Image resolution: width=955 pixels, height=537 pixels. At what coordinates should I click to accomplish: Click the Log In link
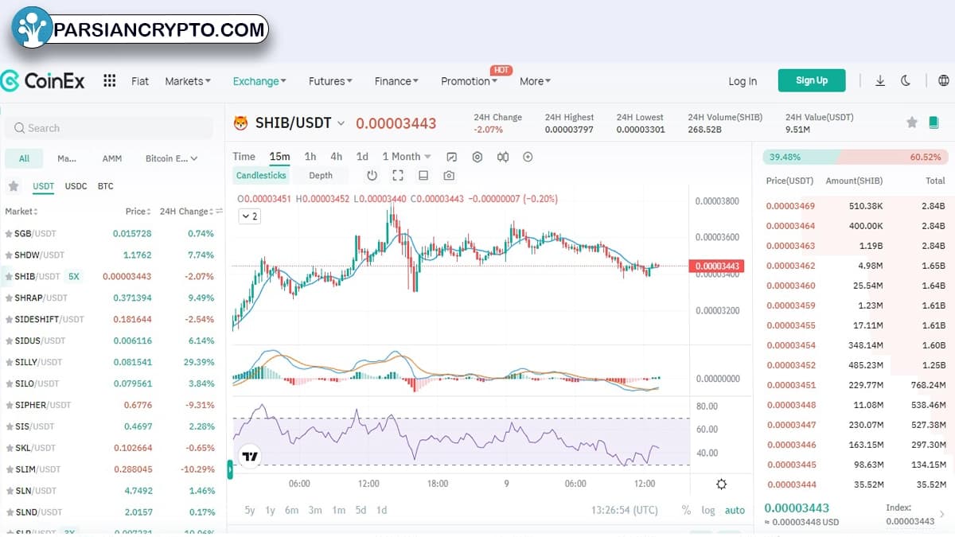pyautogui.click(x=743, y=81)
